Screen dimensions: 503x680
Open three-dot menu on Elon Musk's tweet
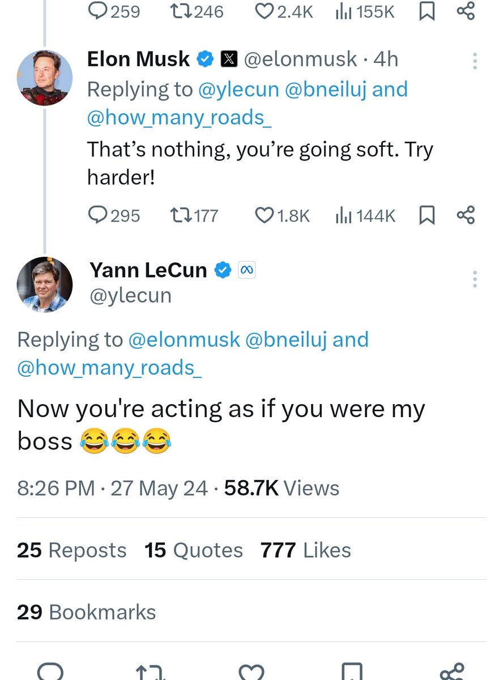[x=475, y=61]
